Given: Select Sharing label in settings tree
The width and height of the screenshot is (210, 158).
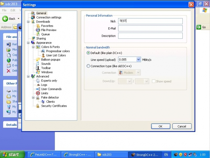Looking at the screenshot, I should (x=41, y=38).
